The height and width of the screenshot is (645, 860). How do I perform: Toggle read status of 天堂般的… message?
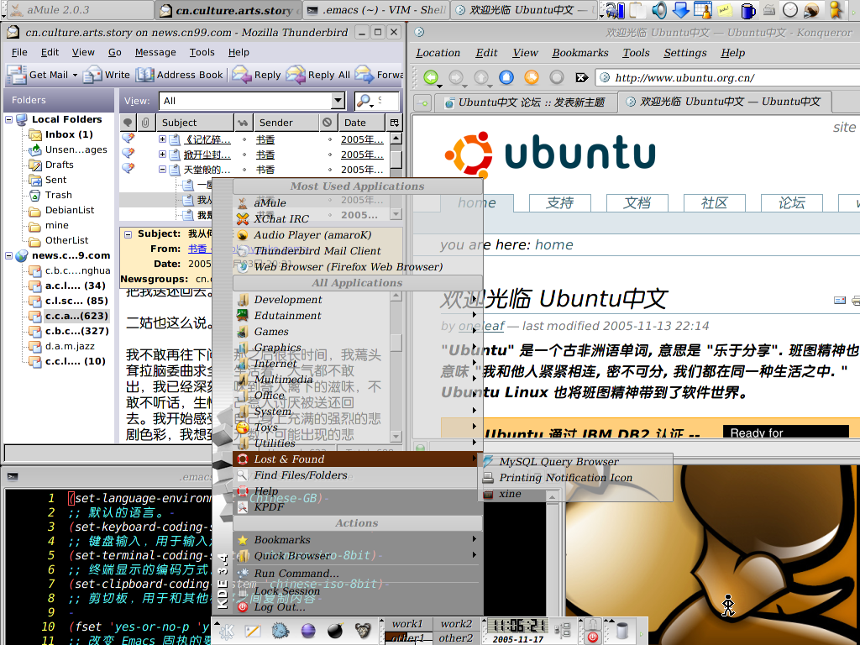tap(244, 170)
